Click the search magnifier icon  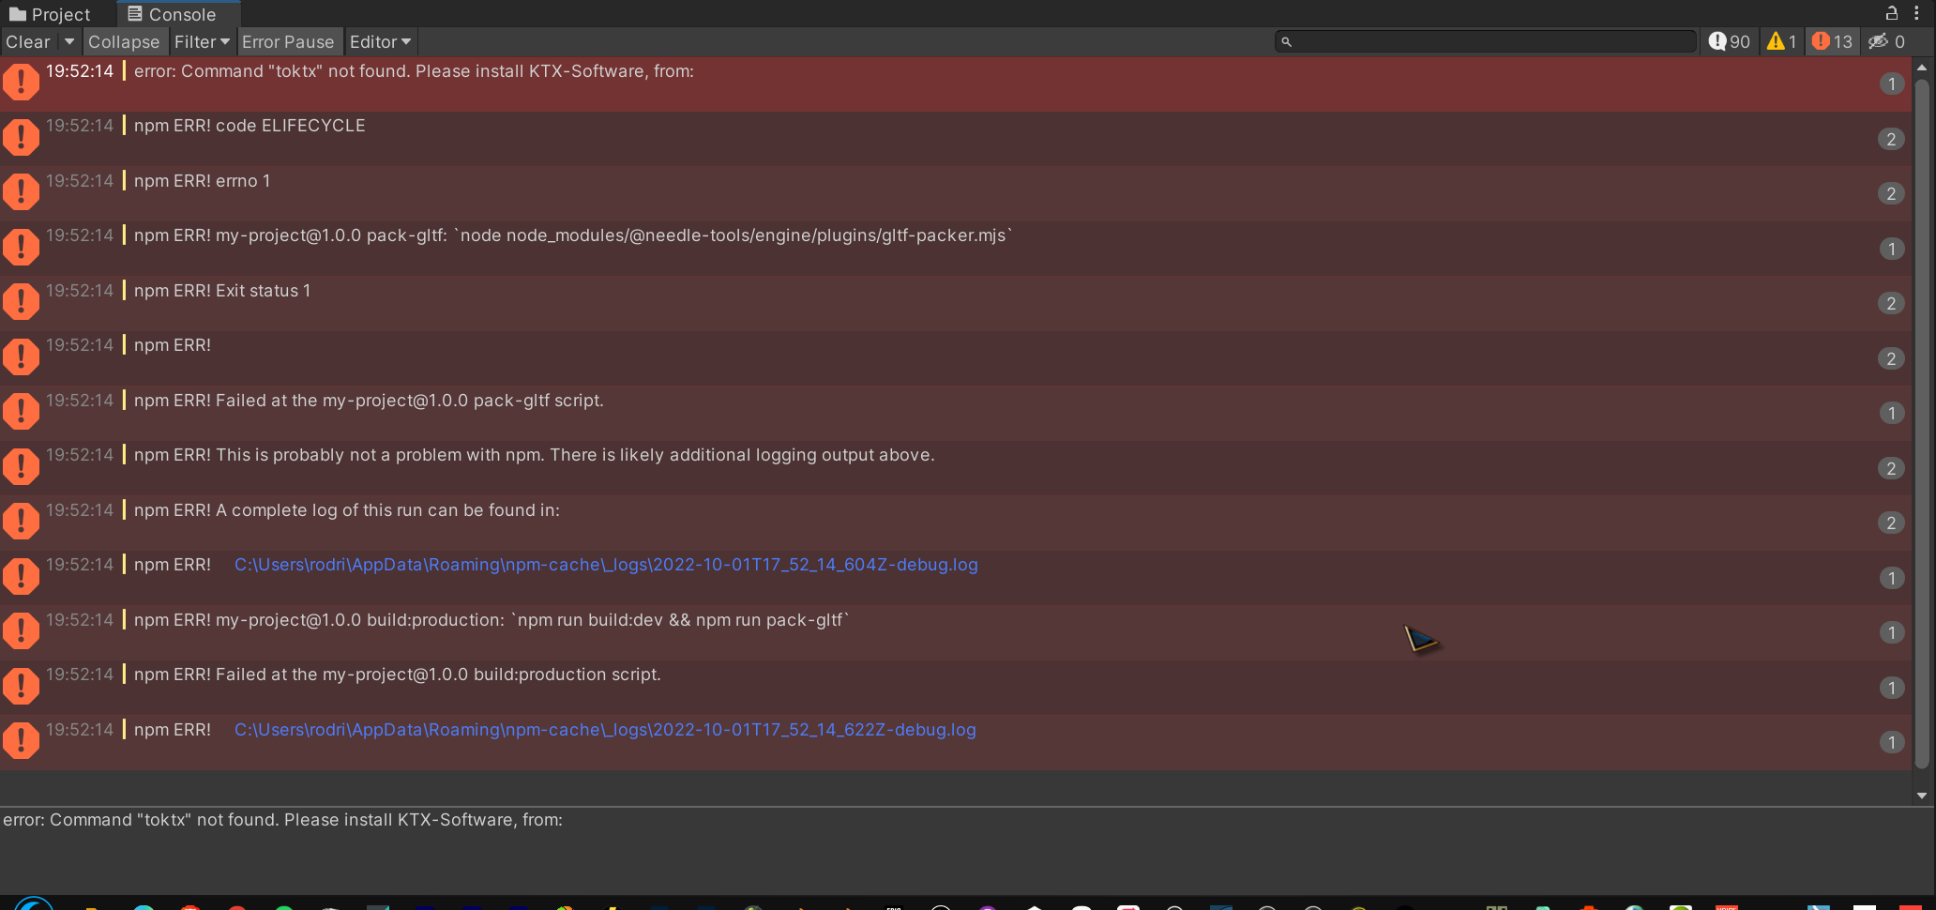(1285, 41)
